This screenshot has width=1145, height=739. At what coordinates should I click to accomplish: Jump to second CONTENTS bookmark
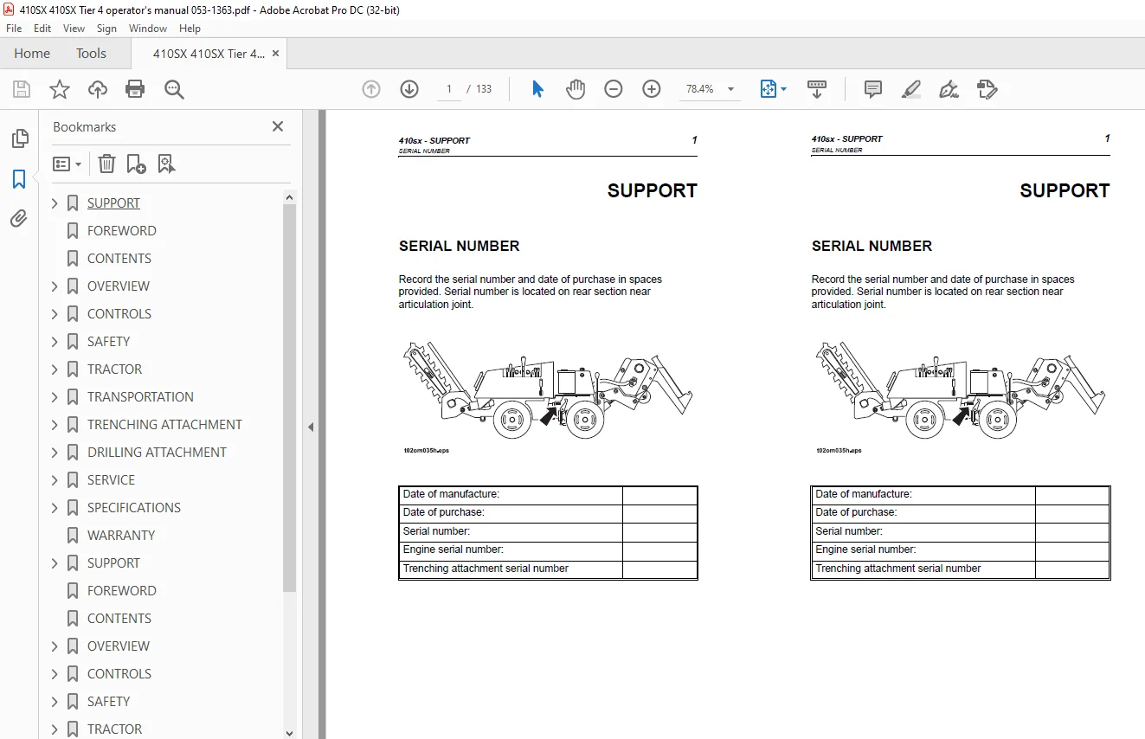pos(119,619)
